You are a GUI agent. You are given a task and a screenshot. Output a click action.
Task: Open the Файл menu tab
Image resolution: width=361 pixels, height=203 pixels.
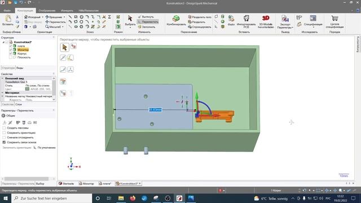click(x=7, y=11)
